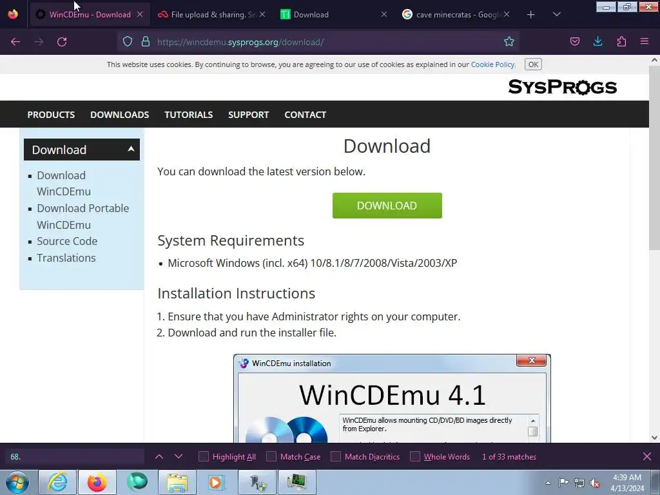The width and height of the screenshot is (660, 495).
Task: Open the TUTORIALS menu
Action: coord(189,115)
